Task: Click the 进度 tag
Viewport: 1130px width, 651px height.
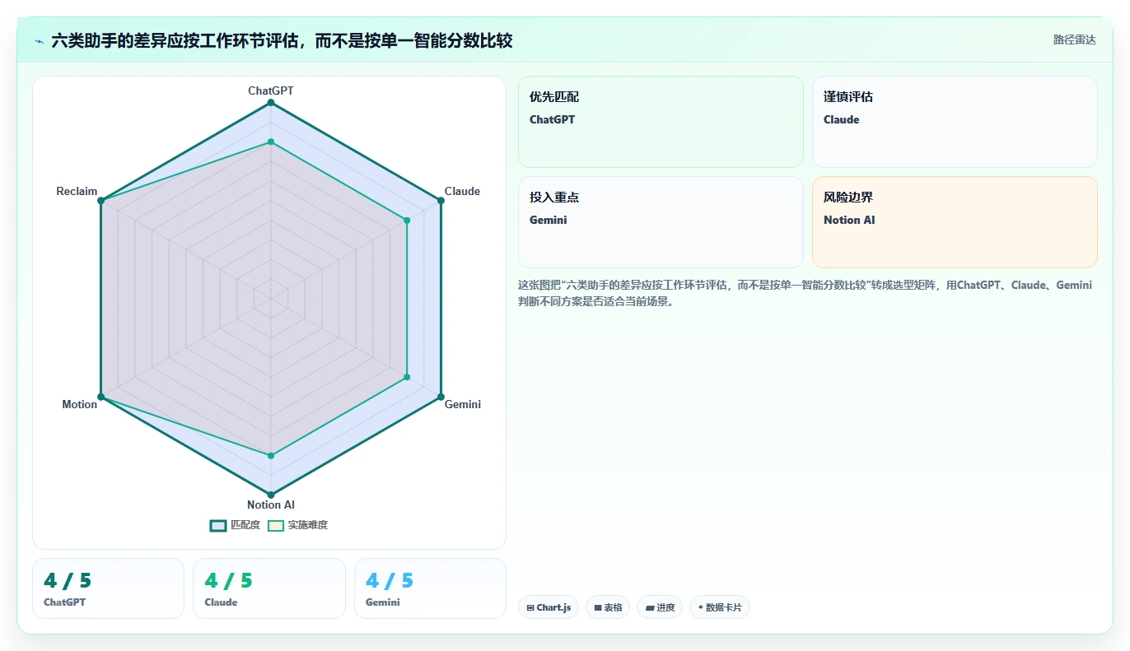Action: tap(660, 607)
